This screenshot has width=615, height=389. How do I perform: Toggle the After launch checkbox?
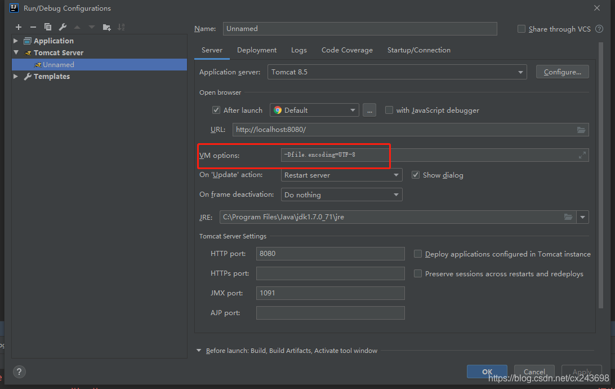216,110
